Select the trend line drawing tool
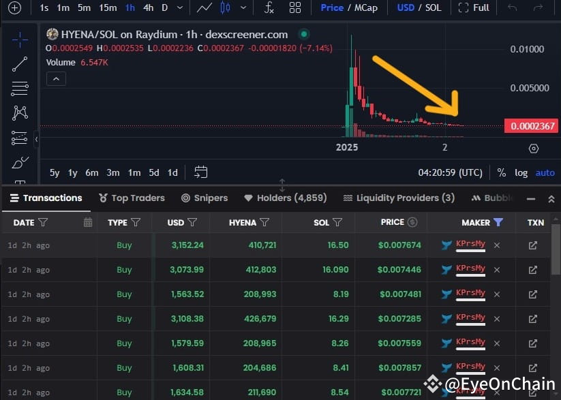This screenshot has height=400, width=561. click(18, 63)
